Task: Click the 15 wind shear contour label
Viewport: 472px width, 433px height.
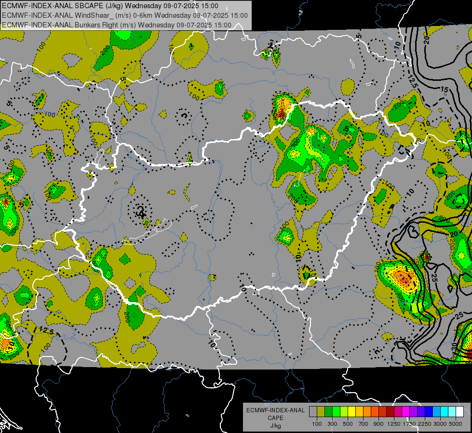Action: (x=445, y=89)
